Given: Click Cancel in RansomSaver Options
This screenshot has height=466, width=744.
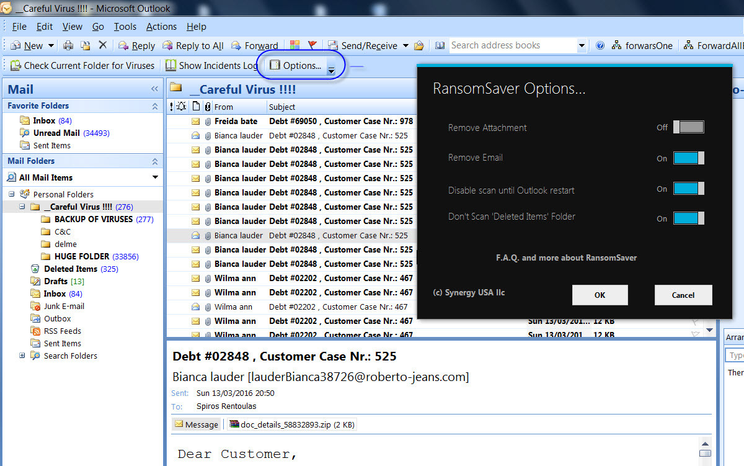Looking at the screenshot, I should (683, 295).
